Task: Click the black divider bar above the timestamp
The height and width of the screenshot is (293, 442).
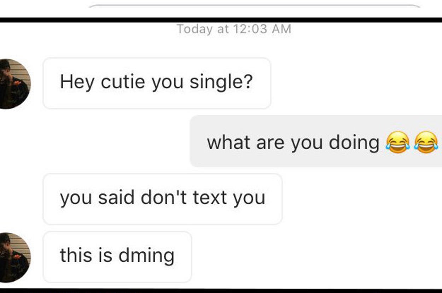Action: 221,20
